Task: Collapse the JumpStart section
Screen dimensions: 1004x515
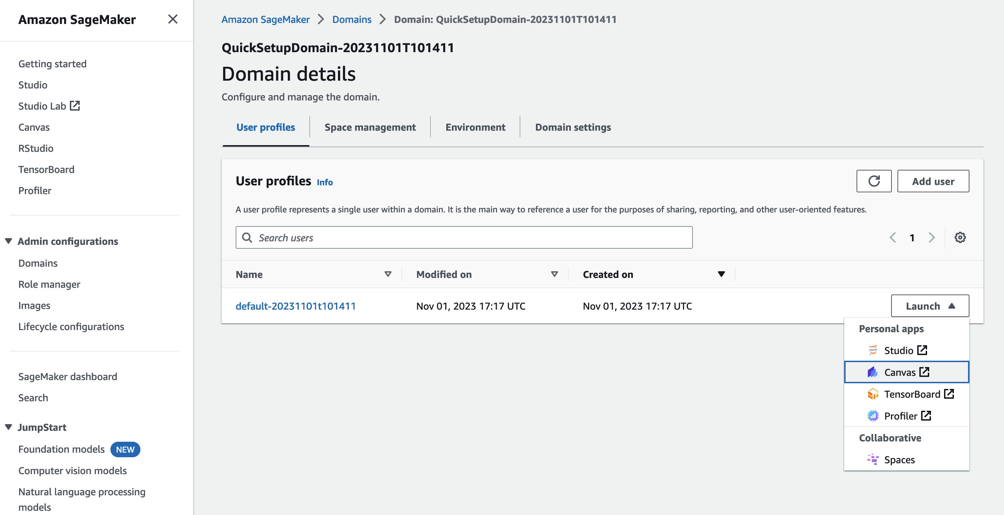Action: coord(8,427)
